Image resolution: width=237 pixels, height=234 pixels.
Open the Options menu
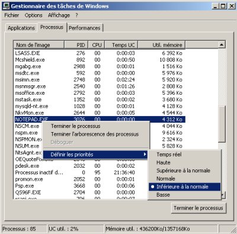(x=33, y=15)
